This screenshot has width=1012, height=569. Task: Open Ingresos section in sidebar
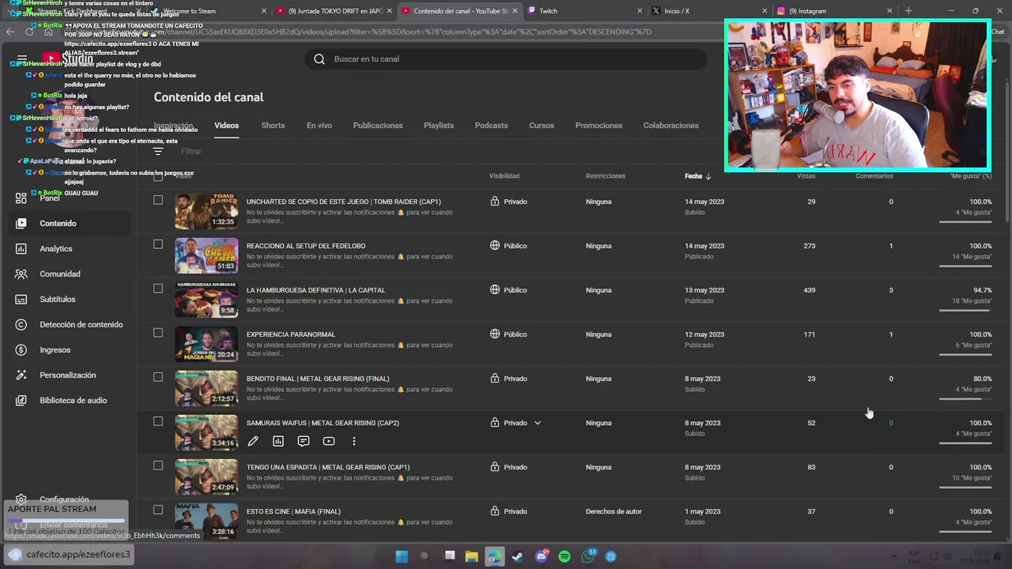55,350
